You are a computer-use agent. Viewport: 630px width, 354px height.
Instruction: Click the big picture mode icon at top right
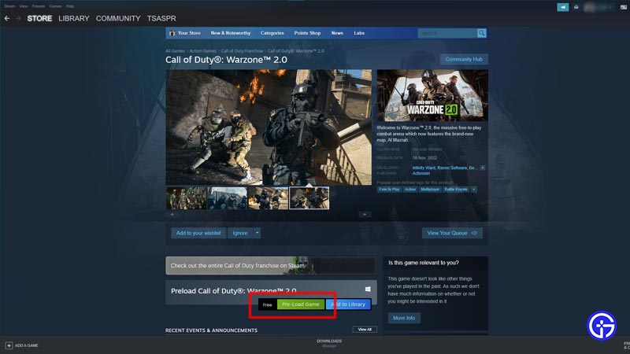623,7
